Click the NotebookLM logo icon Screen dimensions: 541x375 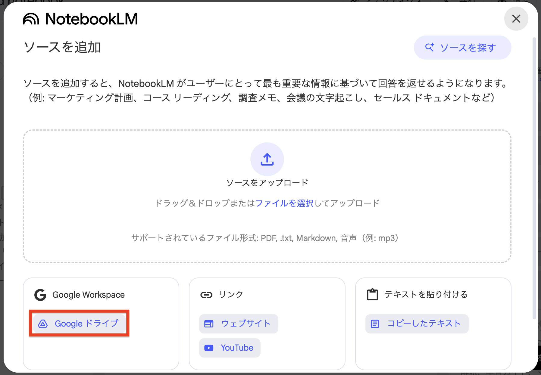tap(31, 19)
